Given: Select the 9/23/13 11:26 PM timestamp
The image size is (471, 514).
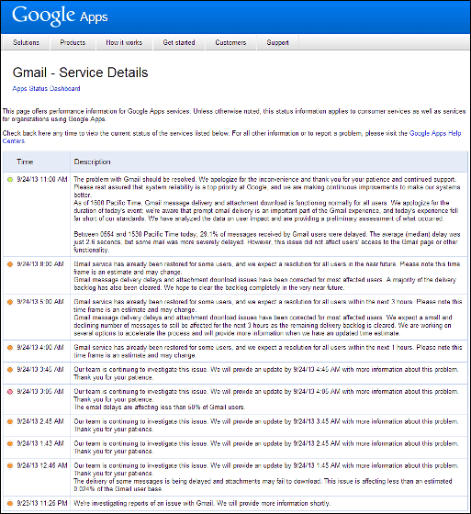Looking at the screenshot, I should (x=42, y=503).
